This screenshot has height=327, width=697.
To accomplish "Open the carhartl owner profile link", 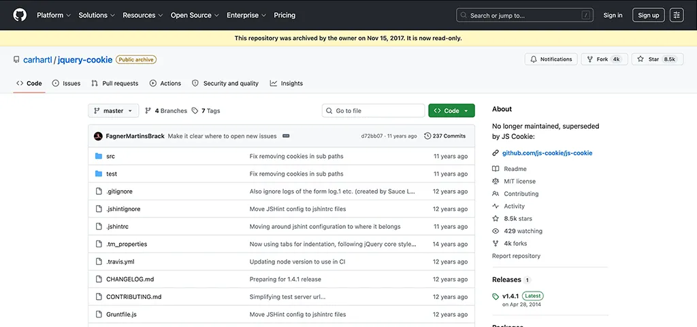I will (38, 60).
